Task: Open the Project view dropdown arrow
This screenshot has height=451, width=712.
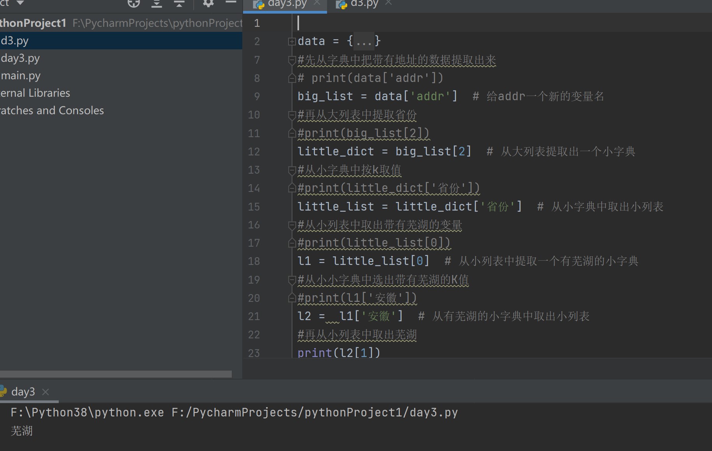Action: click(20, 3)
